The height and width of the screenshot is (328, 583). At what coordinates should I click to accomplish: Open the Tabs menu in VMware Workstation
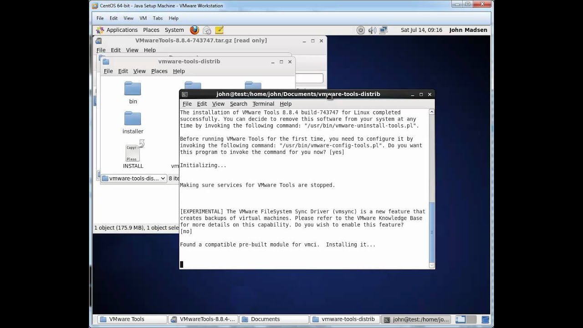tap(158, 18)
